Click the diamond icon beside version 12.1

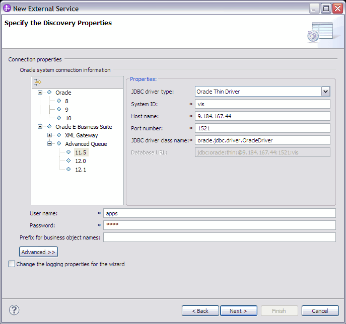[x=68, y=169]
